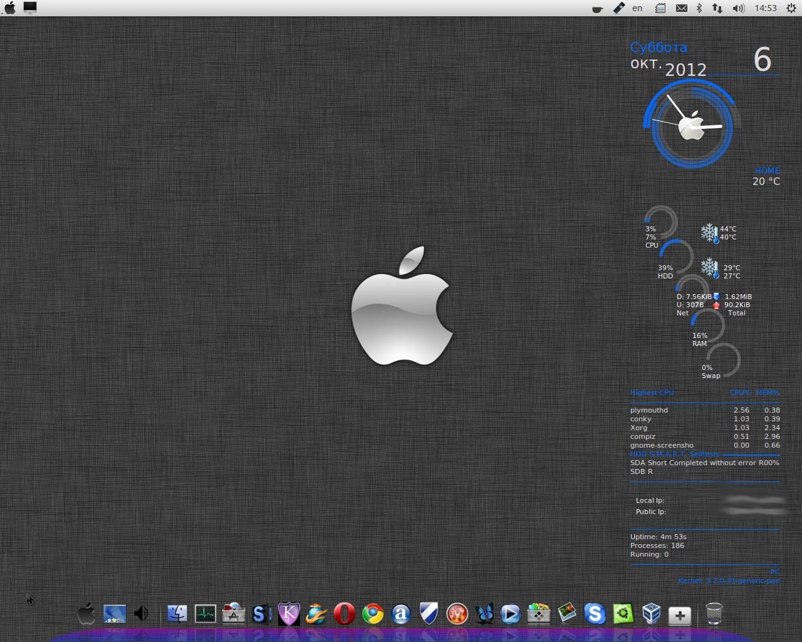802x642 pixels.
Task: Open the 'en' keyboard layout indicator
Action: click(x=637, y=8)
